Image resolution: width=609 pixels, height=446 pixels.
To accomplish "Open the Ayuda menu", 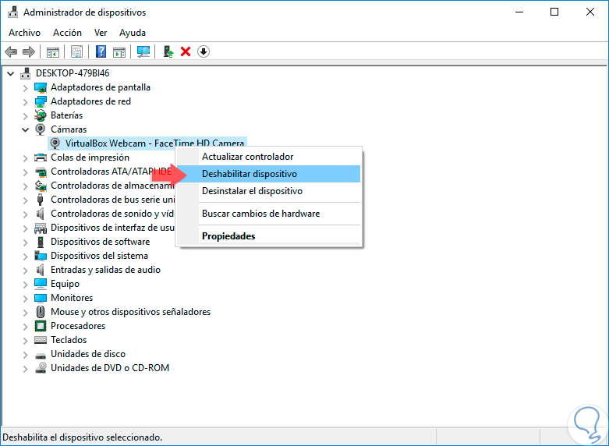I will click(x=133, y=33).
